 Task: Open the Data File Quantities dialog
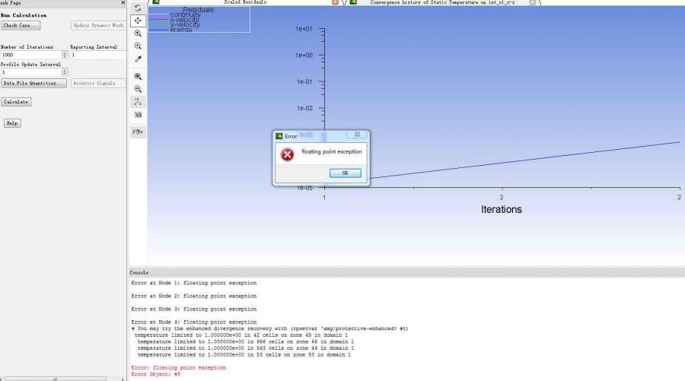[x=33, y=84]
